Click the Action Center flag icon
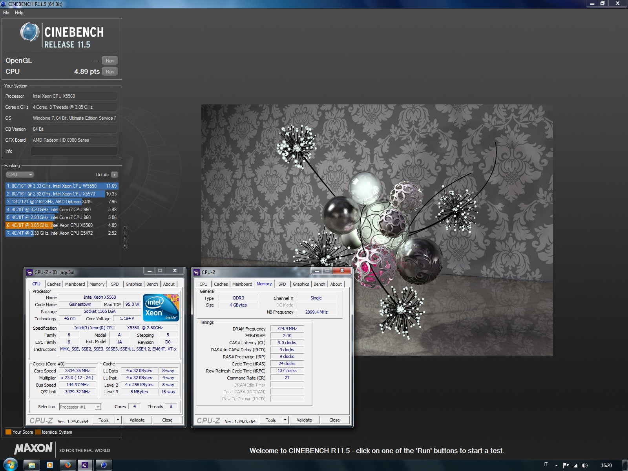This screenshot has width=628, height=471. point(566,465)
